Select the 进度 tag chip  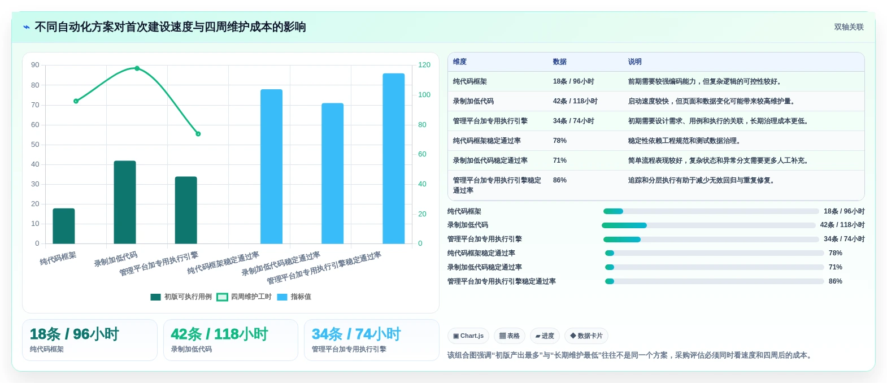[x=545, y=336]
